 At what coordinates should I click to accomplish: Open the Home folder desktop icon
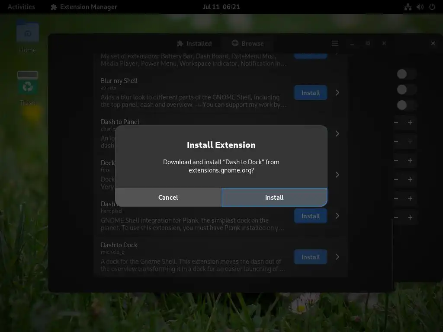[27, 37]
